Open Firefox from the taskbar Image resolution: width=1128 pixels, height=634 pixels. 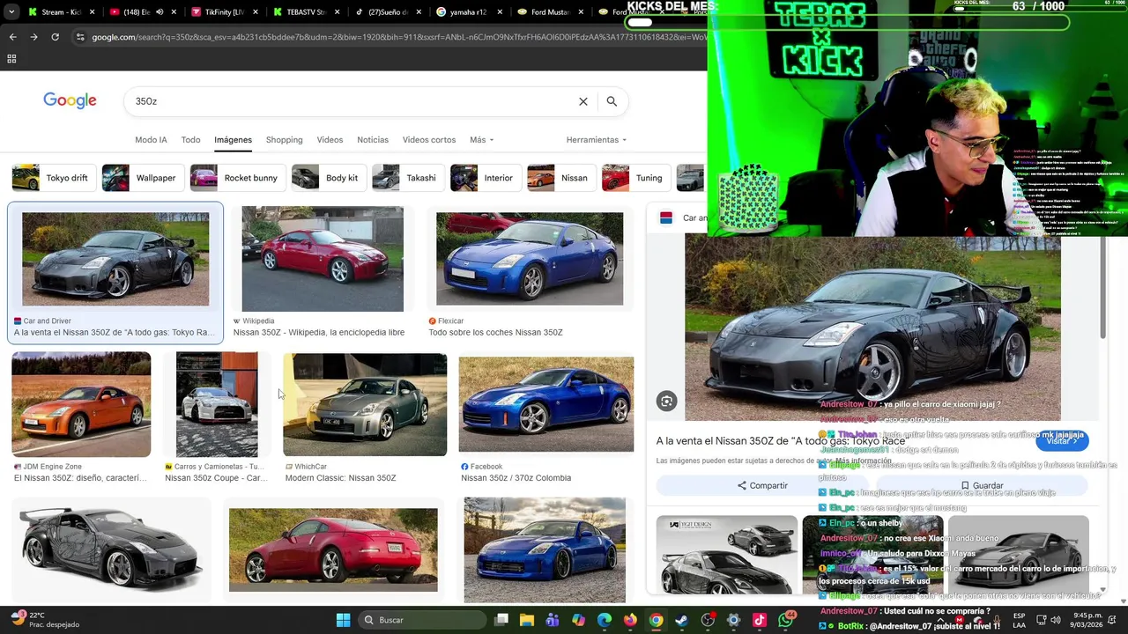pyautogui.click(x=630, y=620)
